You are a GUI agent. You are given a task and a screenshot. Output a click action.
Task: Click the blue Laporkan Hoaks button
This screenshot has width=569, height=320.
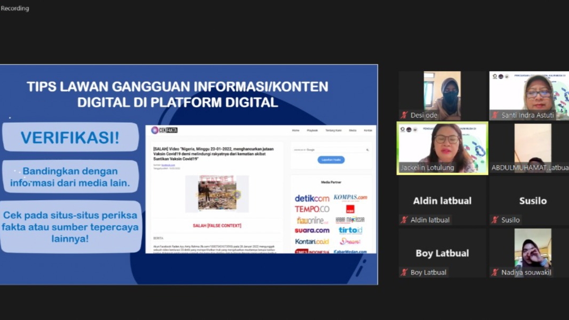click(331, 160)
